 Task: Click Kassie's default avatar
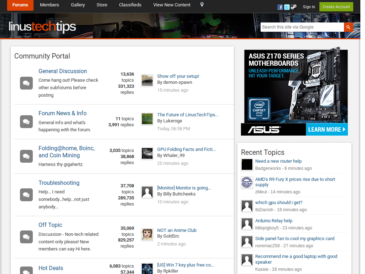[247, 260]
